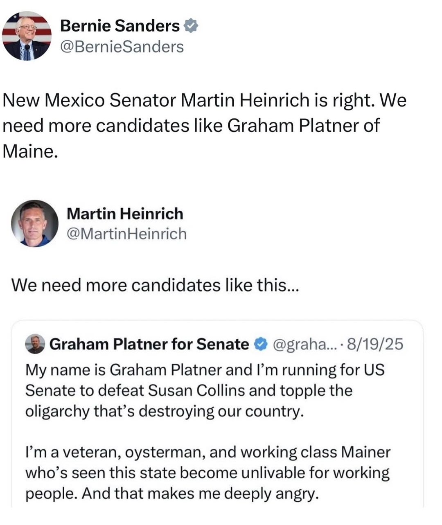
Task: Click the Martin Heinrich display name
Action: tap(124, 214)
